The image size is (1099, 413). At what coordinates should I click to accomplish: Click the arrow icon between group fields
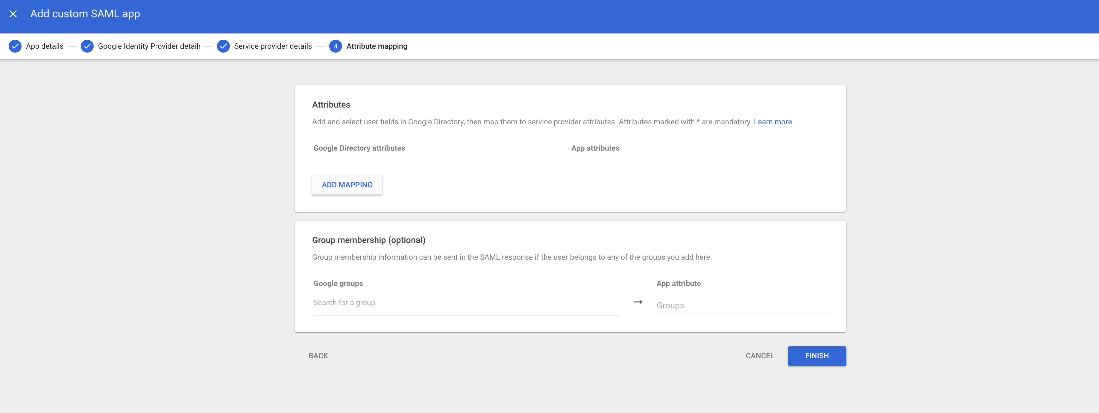(638, 302)
